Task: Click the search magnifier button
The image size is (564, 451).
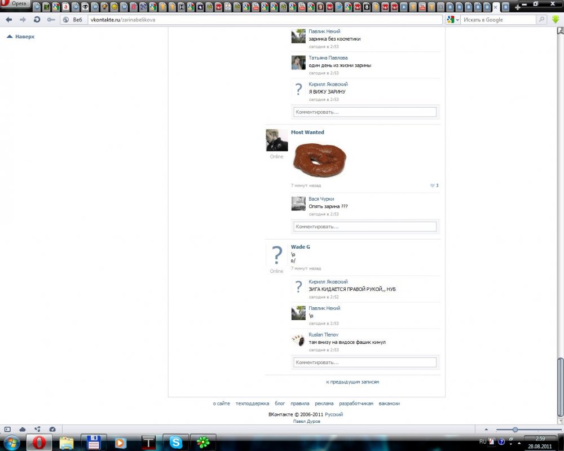Action: 541,20
